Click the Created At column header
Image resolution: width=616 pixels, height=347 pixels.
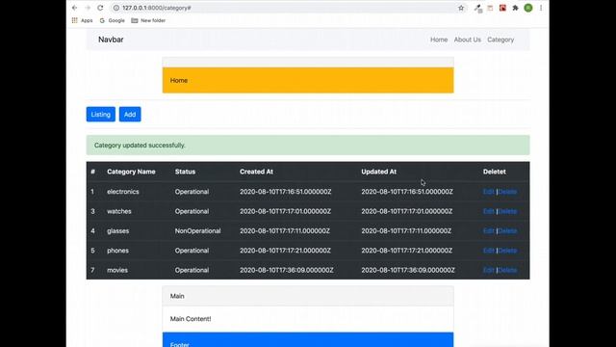(256, 172)
